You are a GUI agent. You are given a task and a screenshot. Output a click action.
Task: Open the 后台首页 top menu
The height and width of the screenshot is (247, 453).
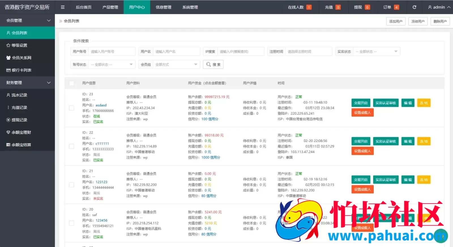(x=84, y=7)
